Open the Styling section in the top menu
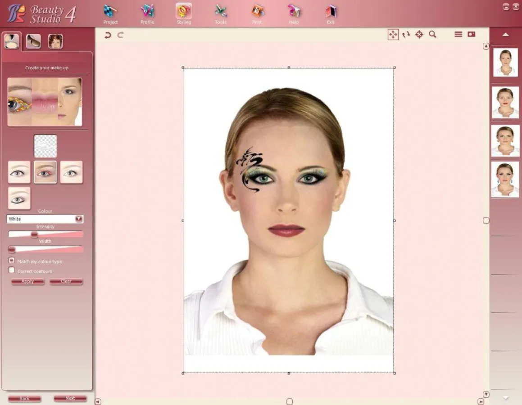 pos(184,13)
